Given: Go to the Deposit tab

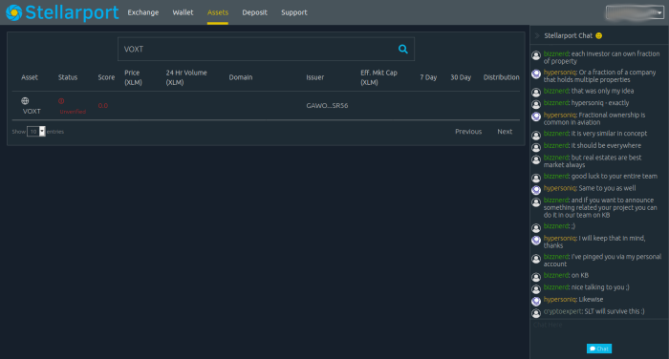Looking at the screenshot, I should (255, 12).
